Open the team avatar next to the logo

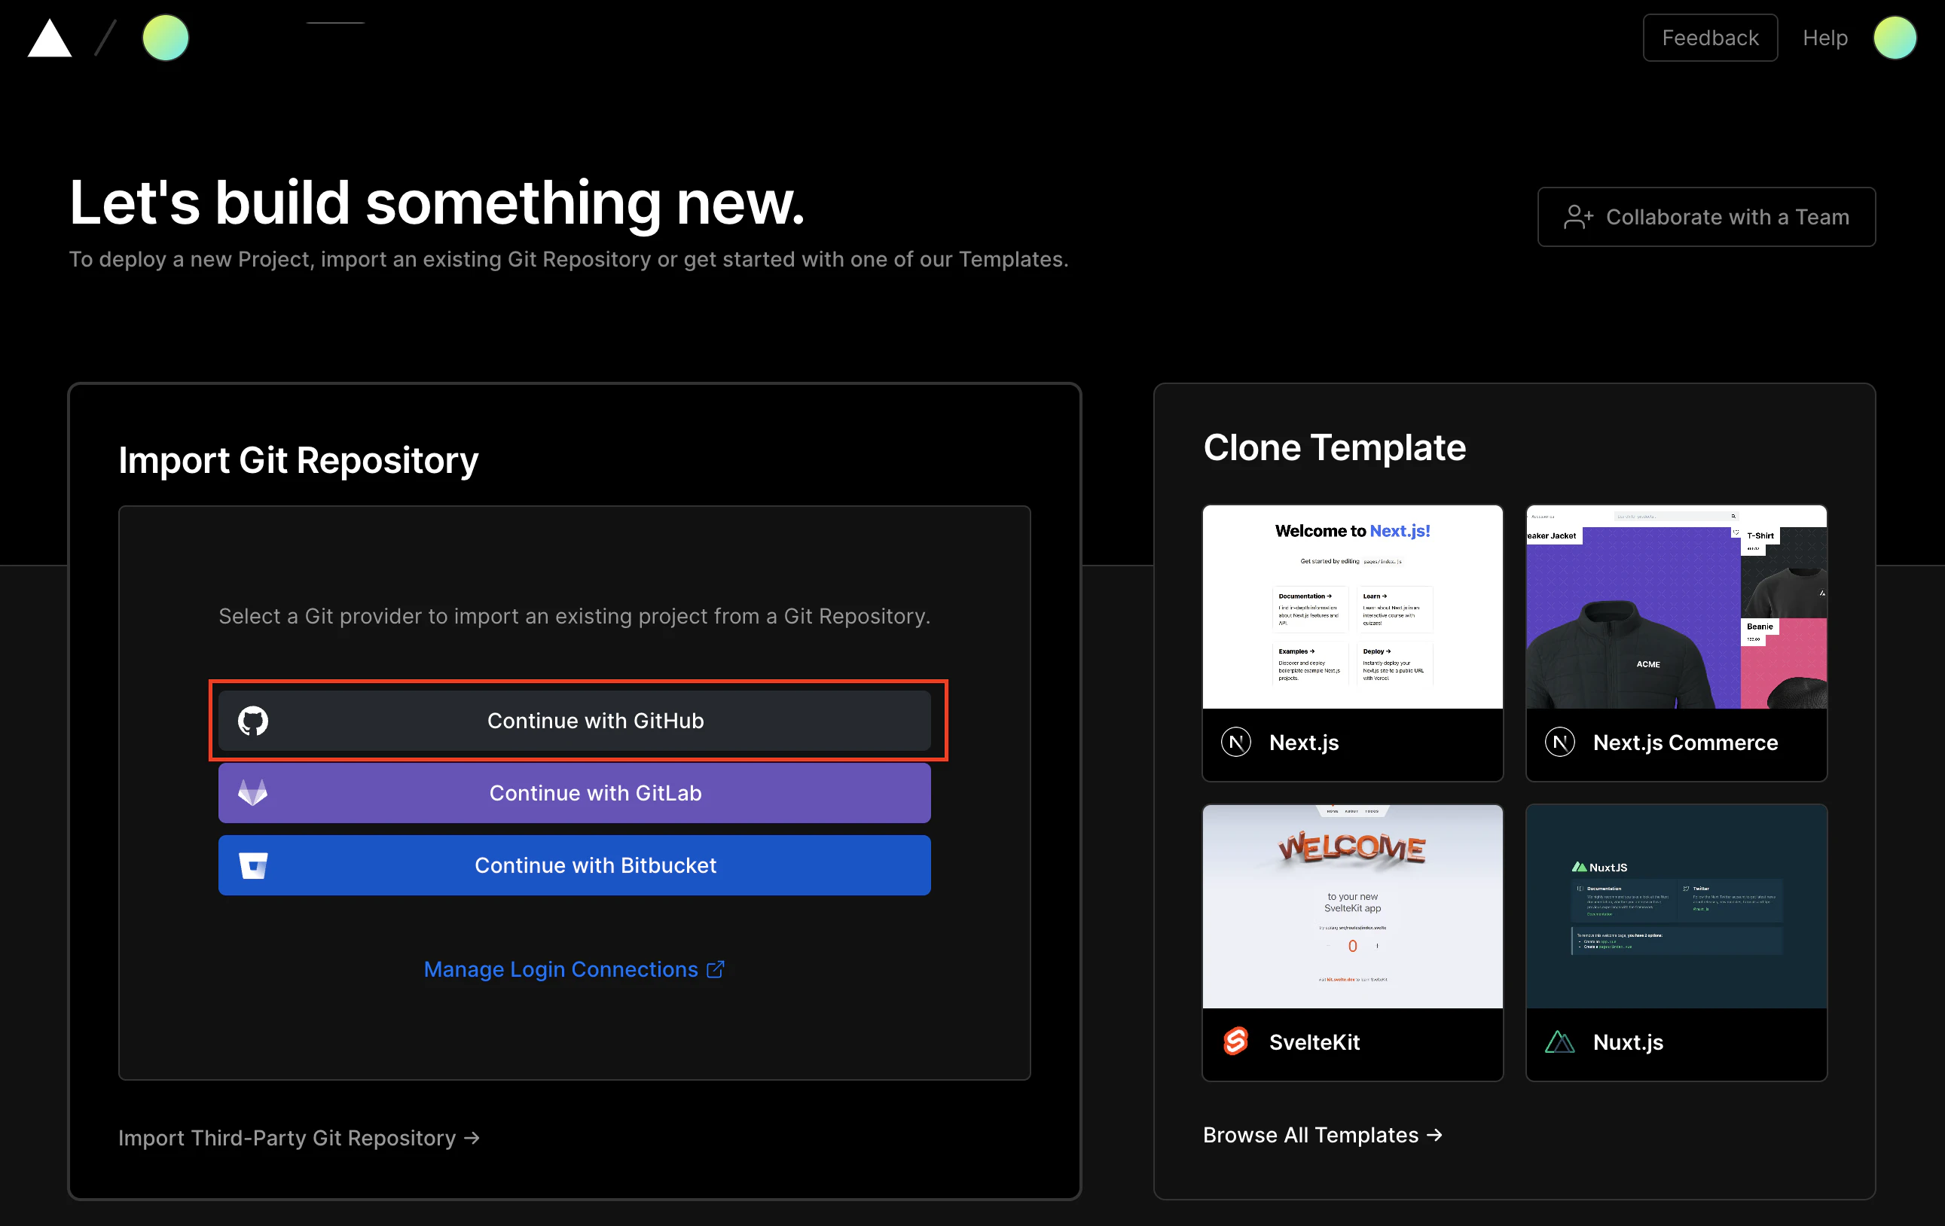pyautogui.click(x=166, y=38)
